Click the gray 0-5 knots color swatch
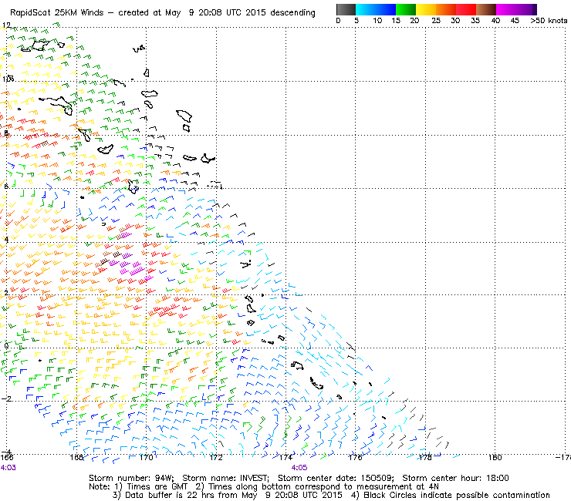Screen dimensions: 571x501 pyautogui.click(x=346, y=9)
